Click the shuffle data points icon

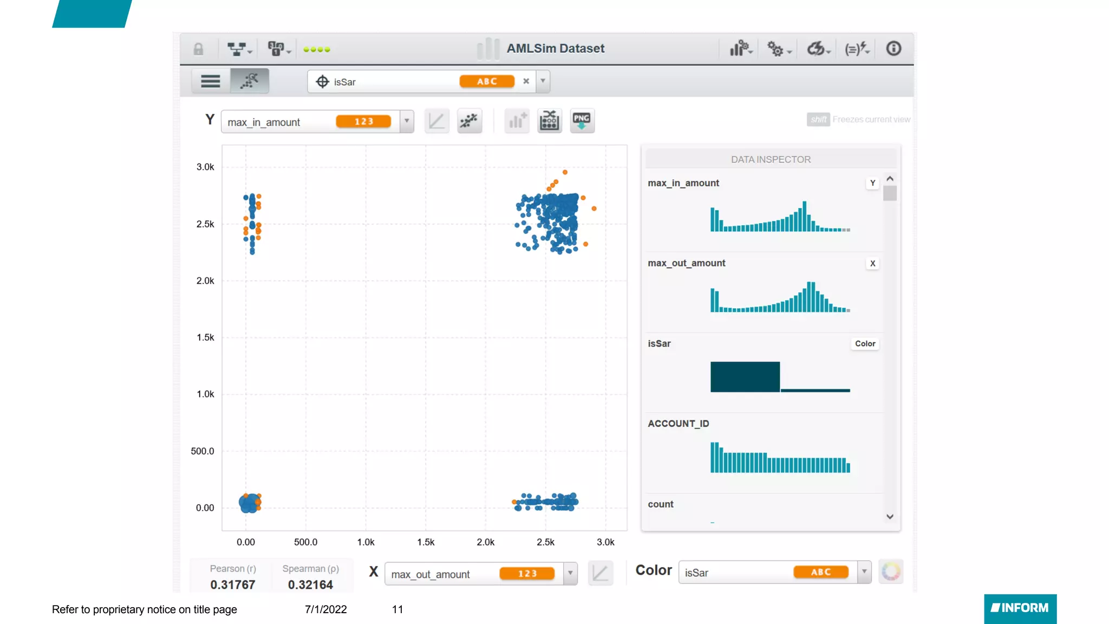pyautogui.click(x=549, y=120)
